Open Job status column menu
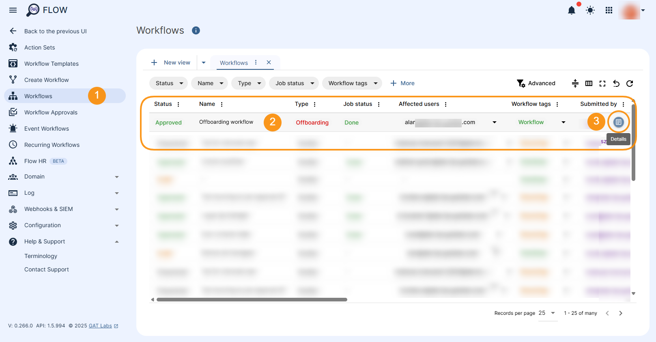The width and height of the screenshot is (656, 342). (x=379, y=104)
